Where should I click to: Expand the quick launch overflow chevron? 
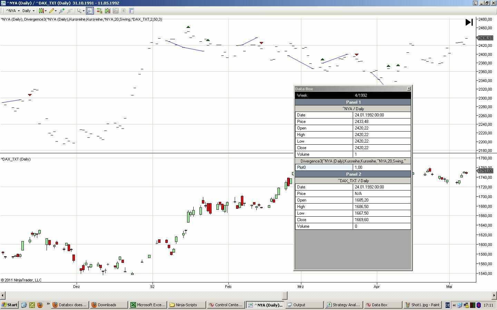tap(48, 304)
